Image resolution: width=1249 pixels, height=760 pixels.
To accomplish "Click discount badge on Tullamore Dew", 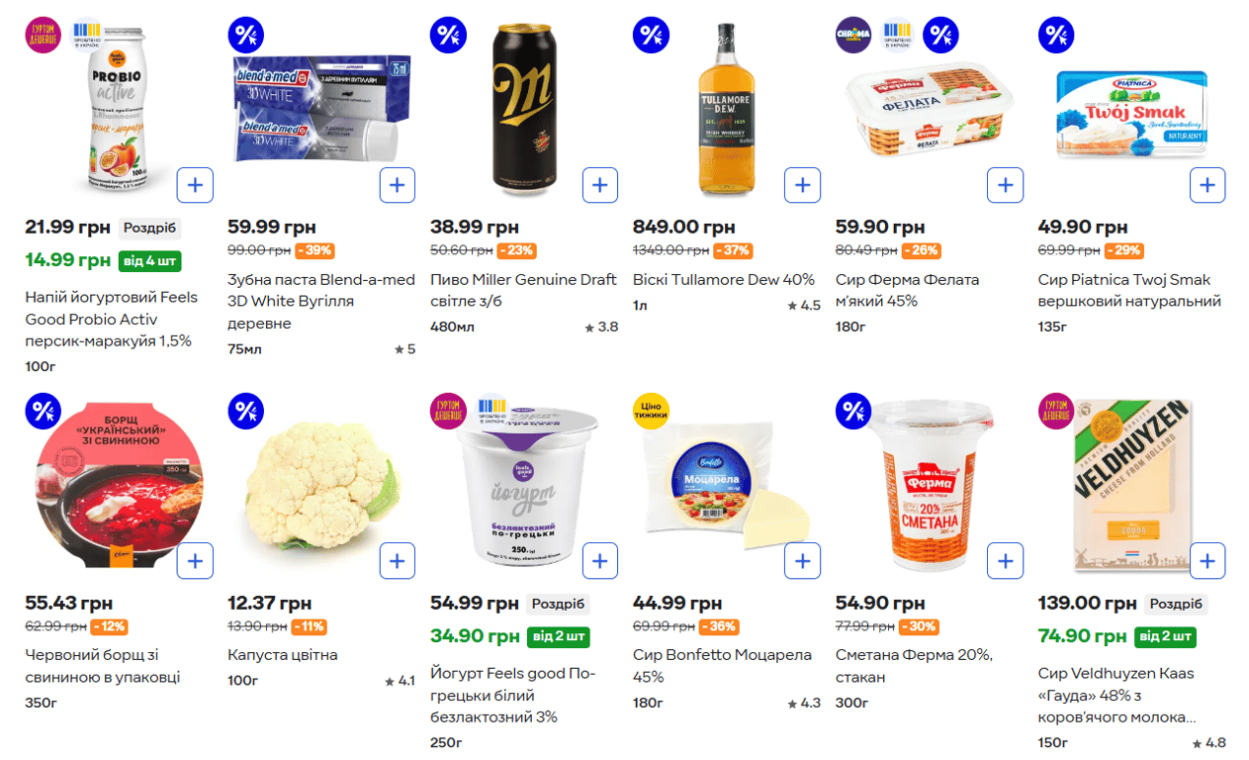I will (x=650, y=35).
